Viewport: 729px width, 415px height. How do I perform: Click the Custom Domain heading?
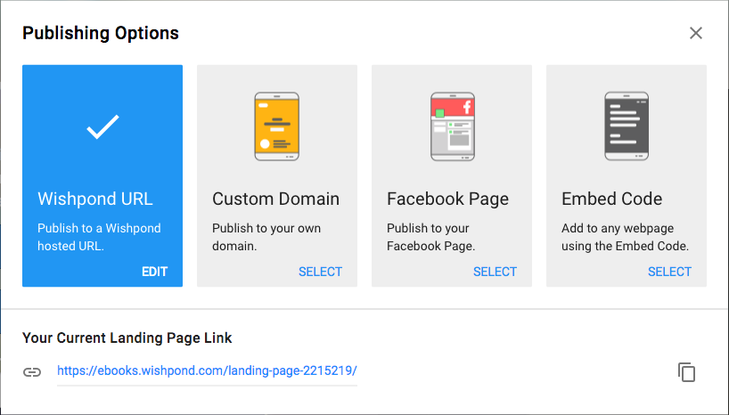[x=275, y=199]
